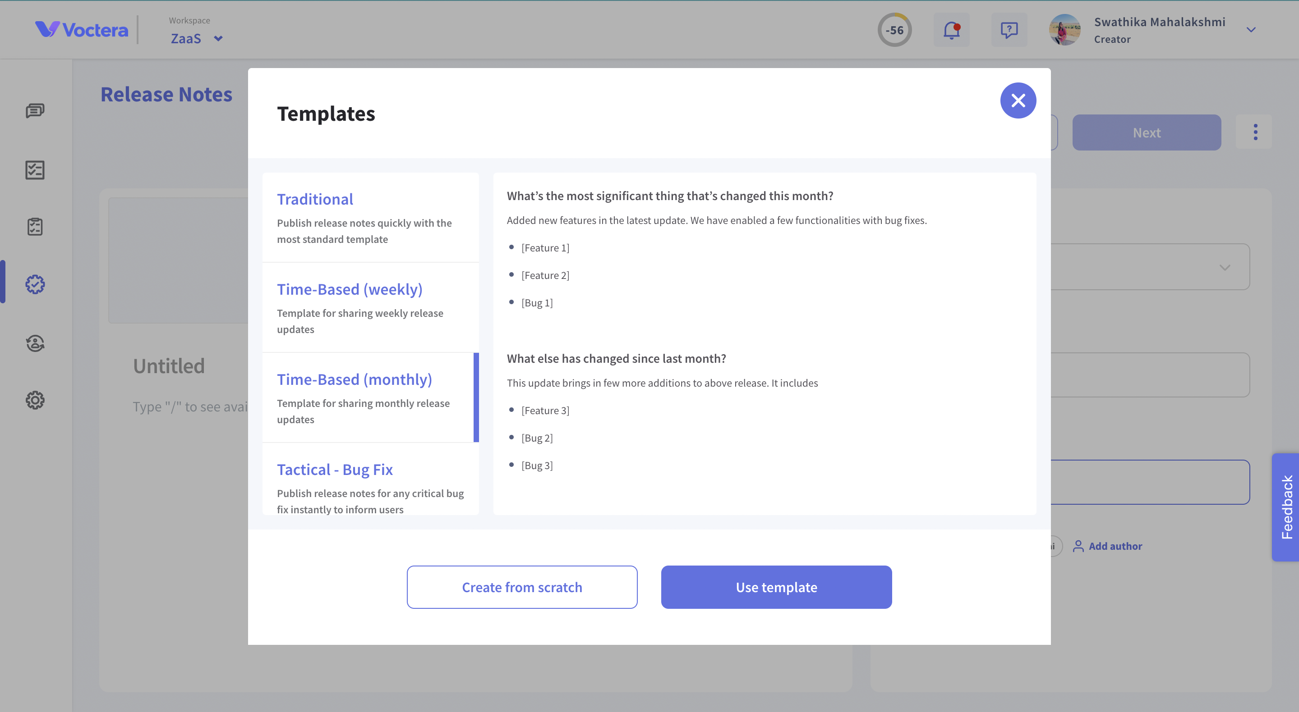Select the Traditional template
This screenshot has width=1299, height=712.
point(371,218)
